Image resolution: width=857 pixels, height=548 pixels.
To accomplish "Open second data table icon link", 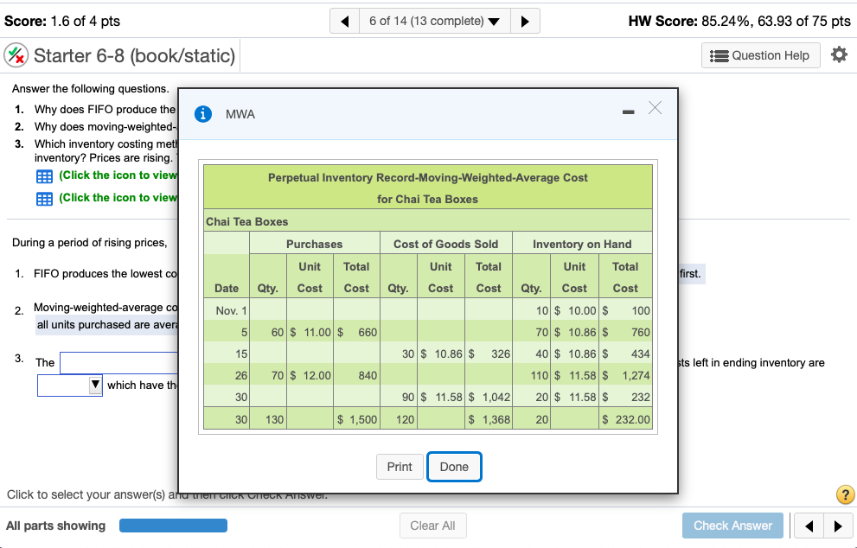I will tap(44, 199).
